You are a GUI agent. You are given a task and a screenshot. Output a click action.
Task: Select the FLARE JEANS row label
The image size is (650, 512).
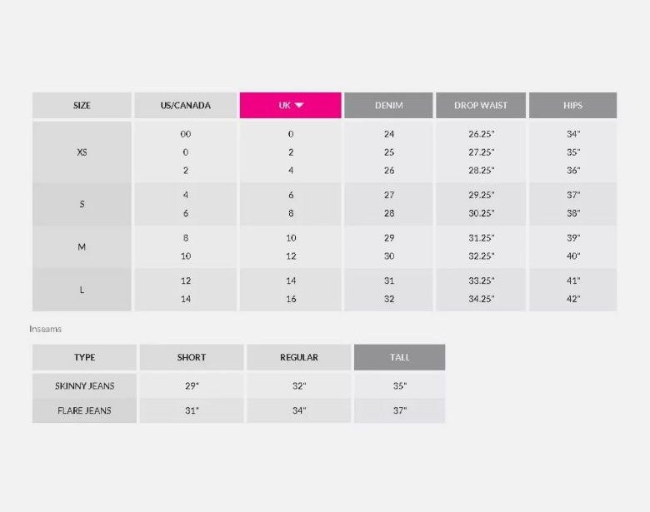point(84,410)
